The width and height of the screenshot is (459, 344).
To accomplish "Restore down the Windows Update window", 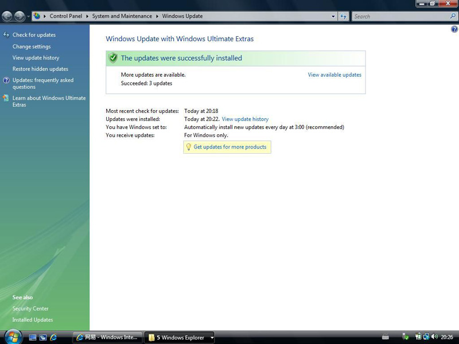I will (x=433, y=3).
